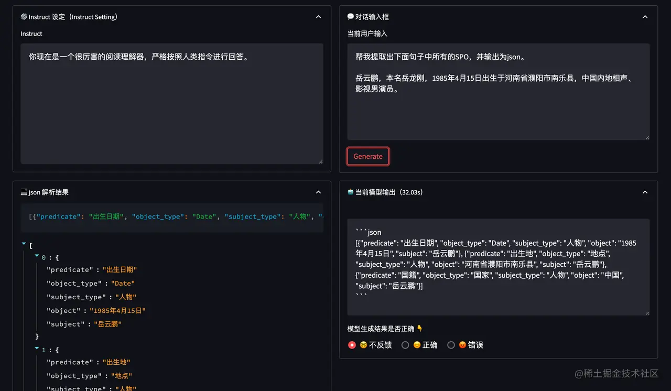Viewport: 671px width, 391px height.
Task: Click the 当前用户输入 label
Action: tap(367, 34)
